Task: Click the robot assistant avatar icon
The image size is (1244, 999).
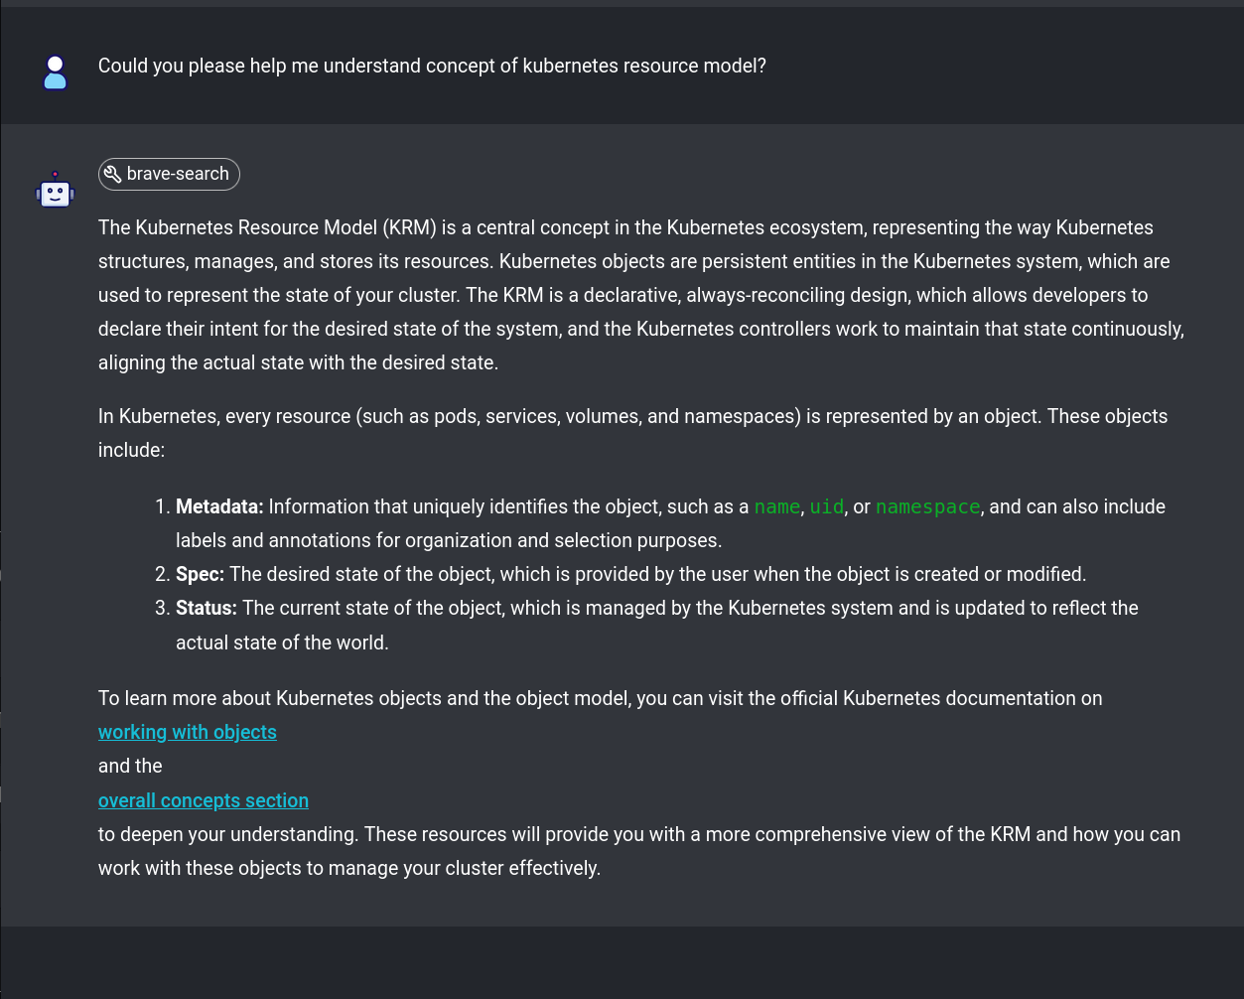Action: [x=56, y=190]
